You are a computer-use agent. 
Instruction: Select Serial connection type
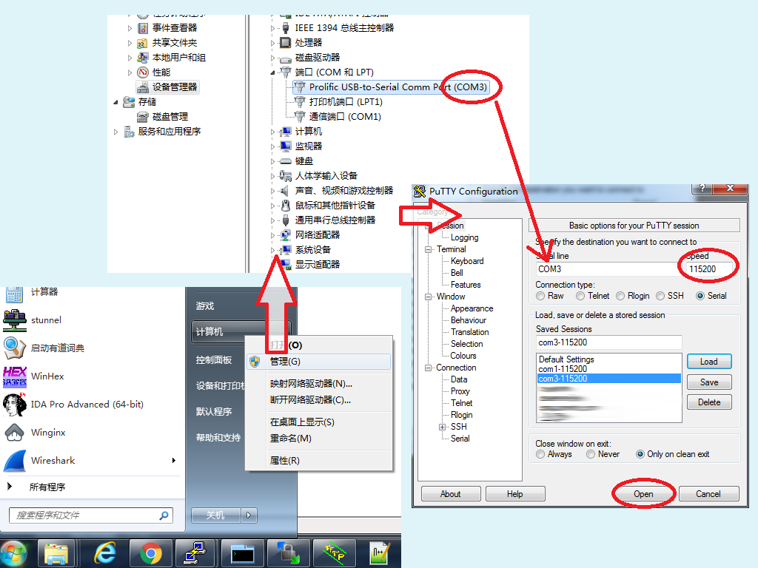coord(700,296)
